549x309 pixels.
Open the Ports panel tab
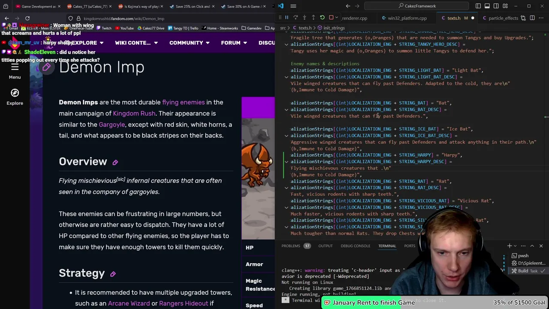pos(410,246)
